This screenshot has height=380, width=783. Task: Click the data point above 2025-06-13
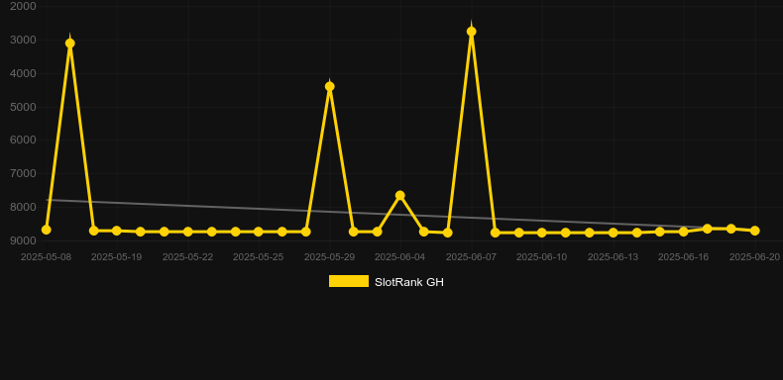point(613,233)
